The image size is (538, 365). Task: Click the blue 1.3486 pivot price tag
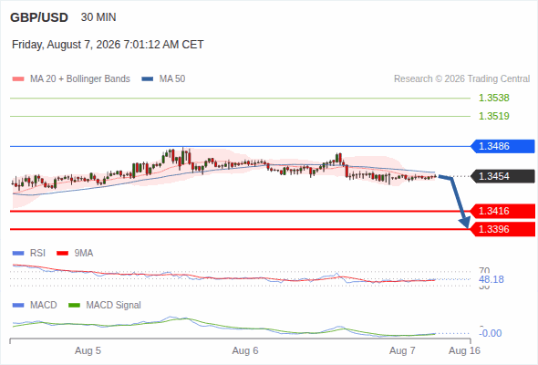502,146
